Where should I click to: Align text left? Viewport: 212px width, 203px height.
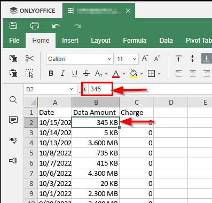pyautogui.click(x=179, y=73)
